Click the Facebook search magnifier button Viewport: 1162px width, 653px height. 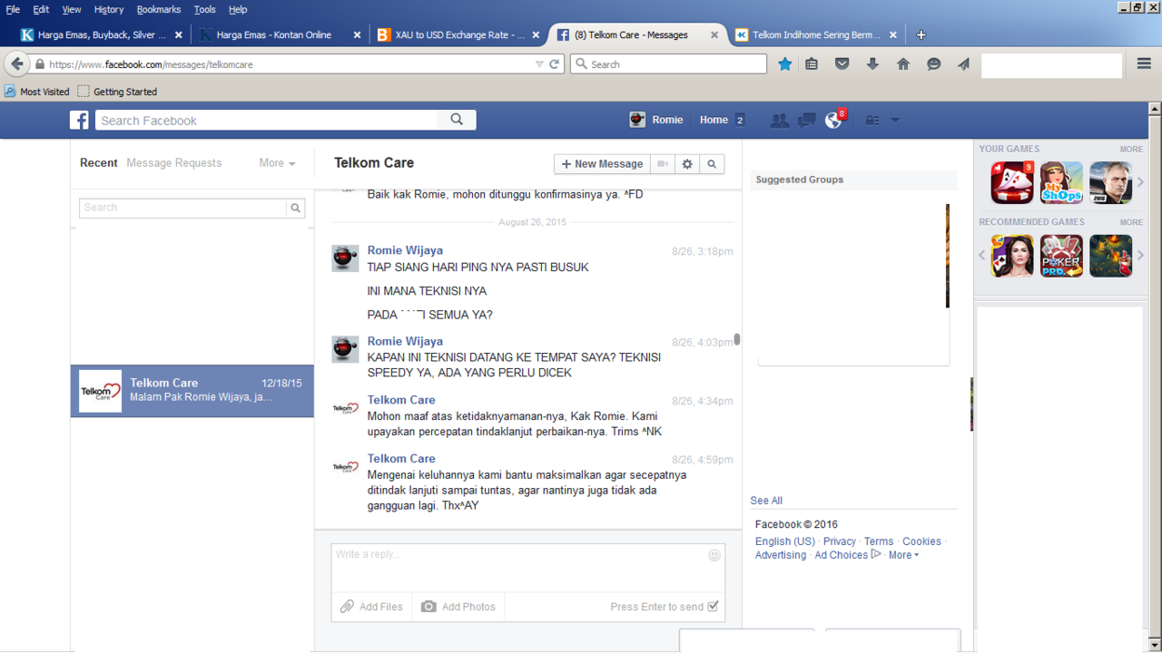coord(457,120)
